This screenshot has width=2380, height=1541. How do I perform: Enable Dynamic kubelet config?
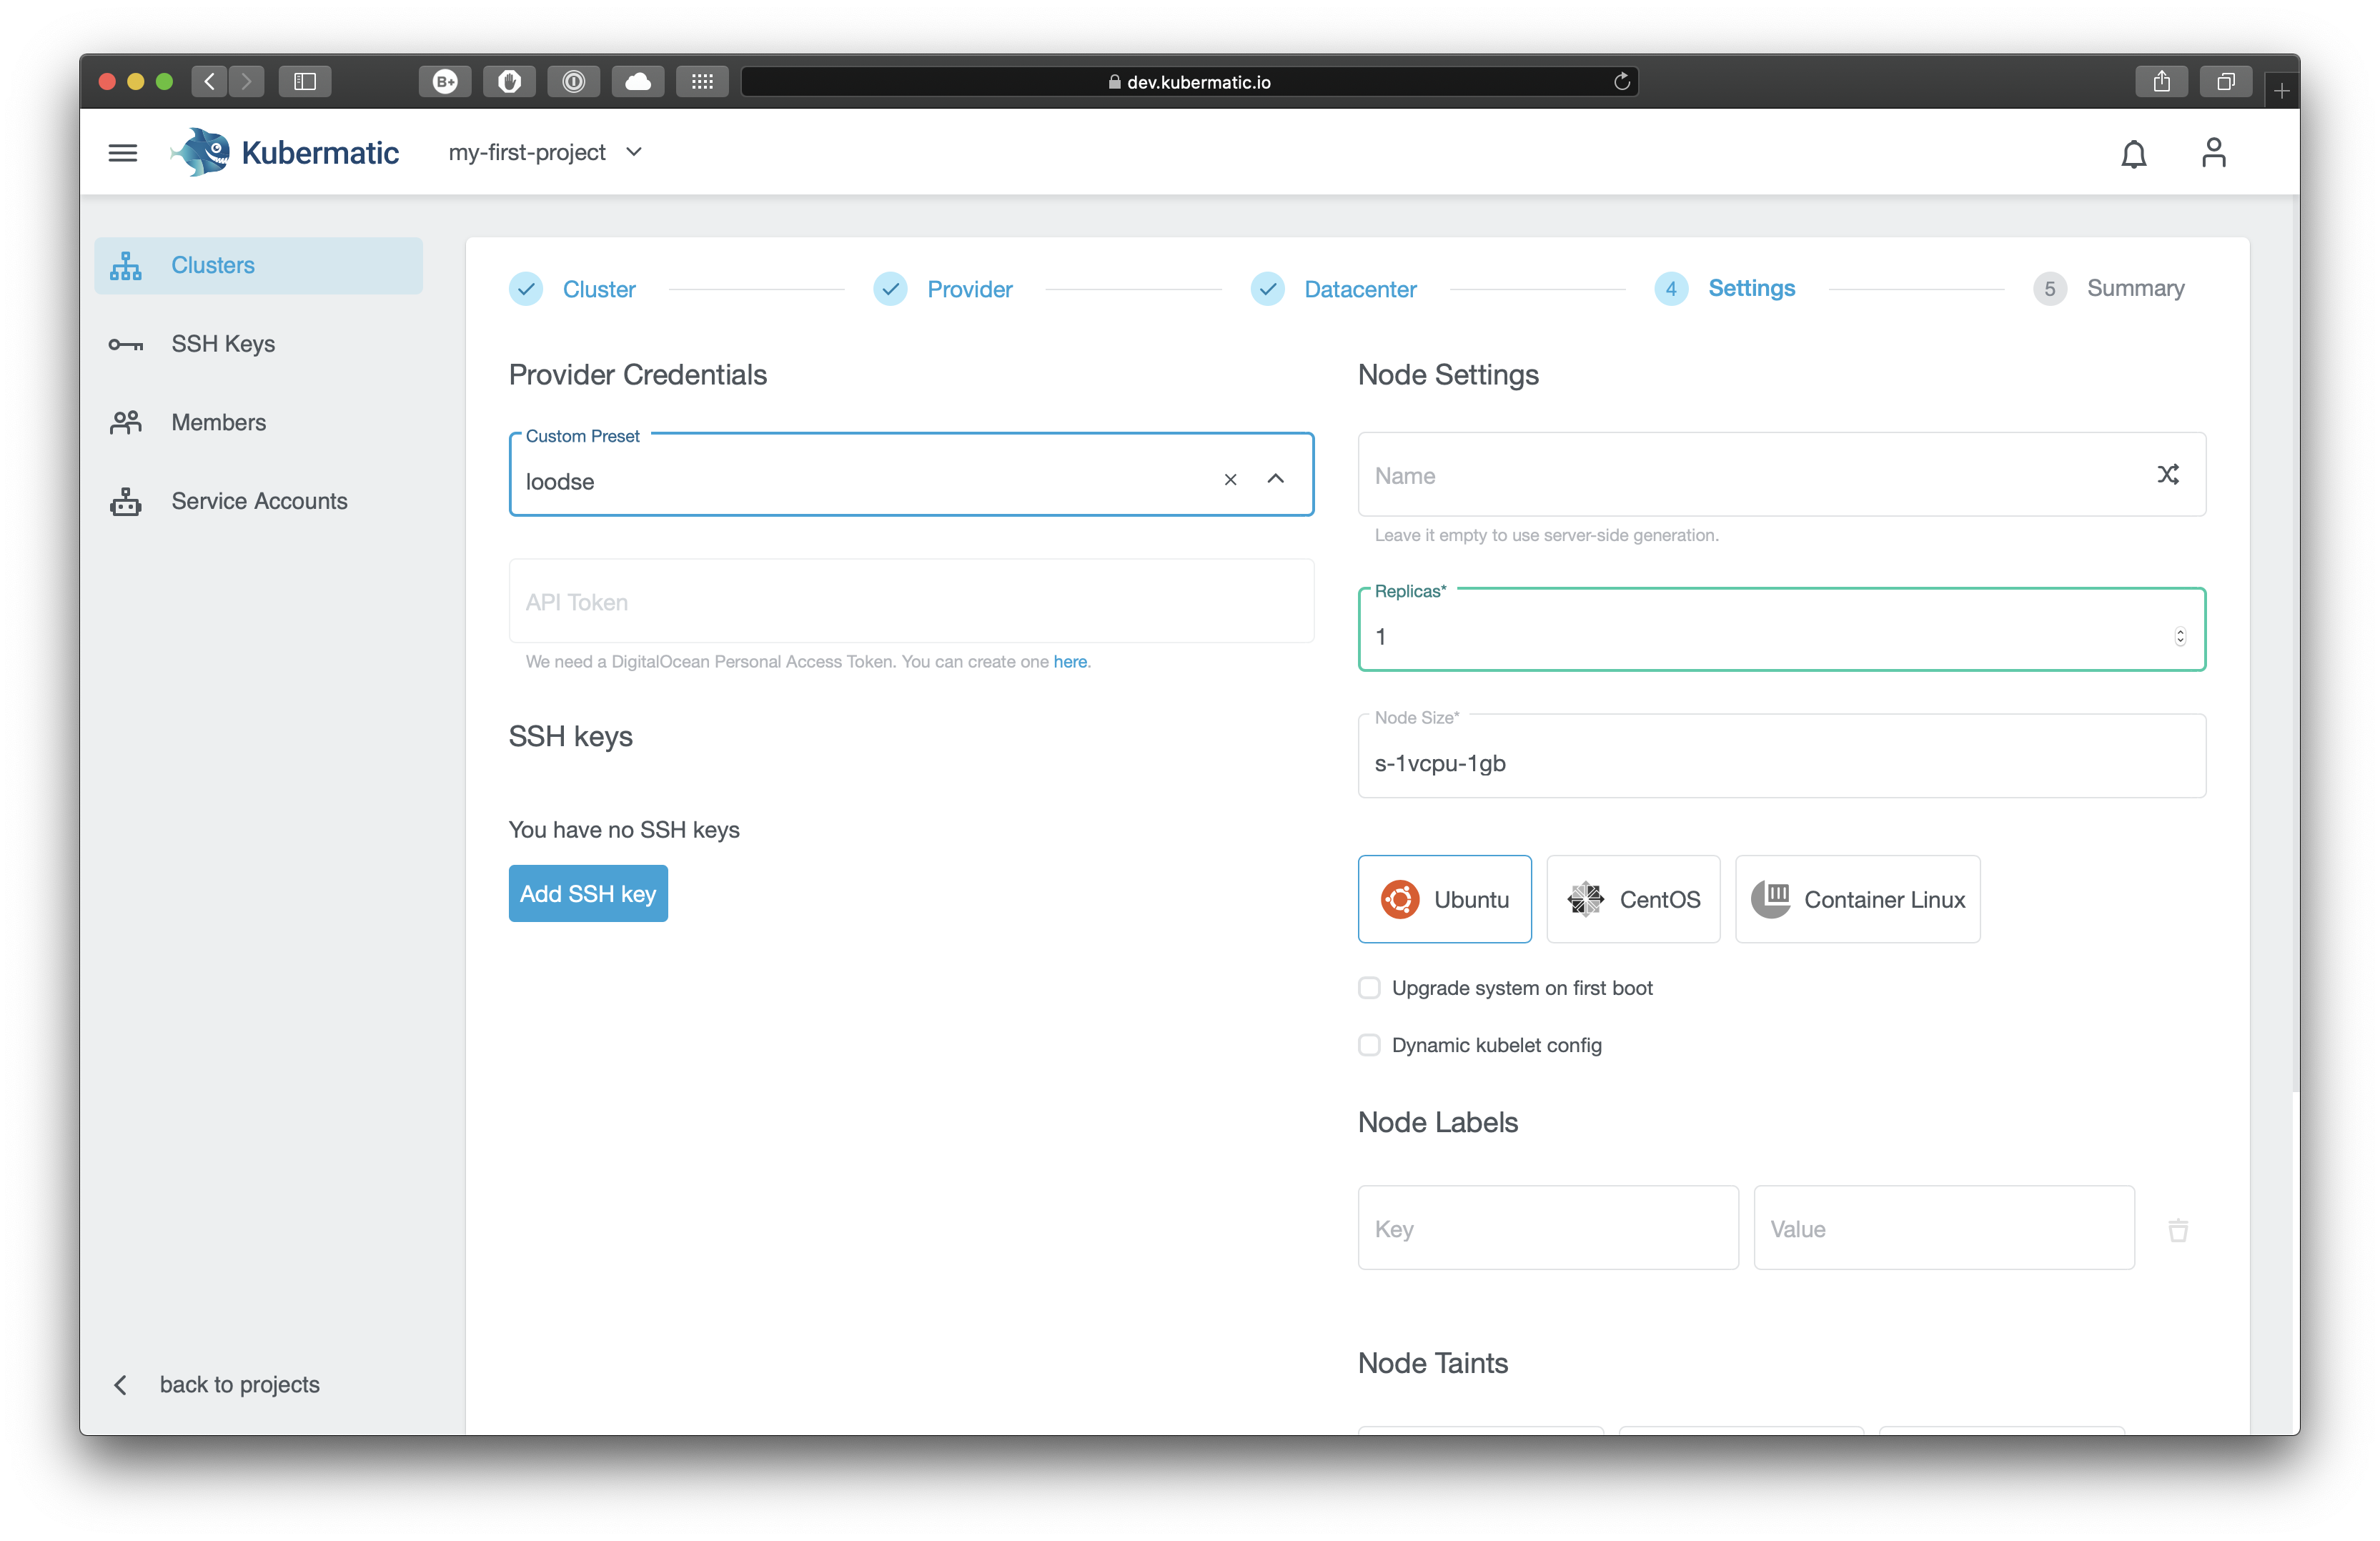point(1369,1045)
